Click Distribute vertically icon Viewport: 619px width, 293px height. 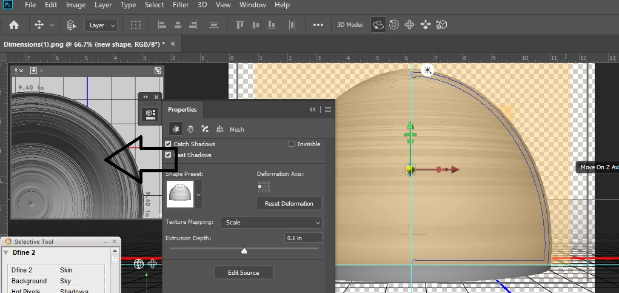tap(214, 25)
